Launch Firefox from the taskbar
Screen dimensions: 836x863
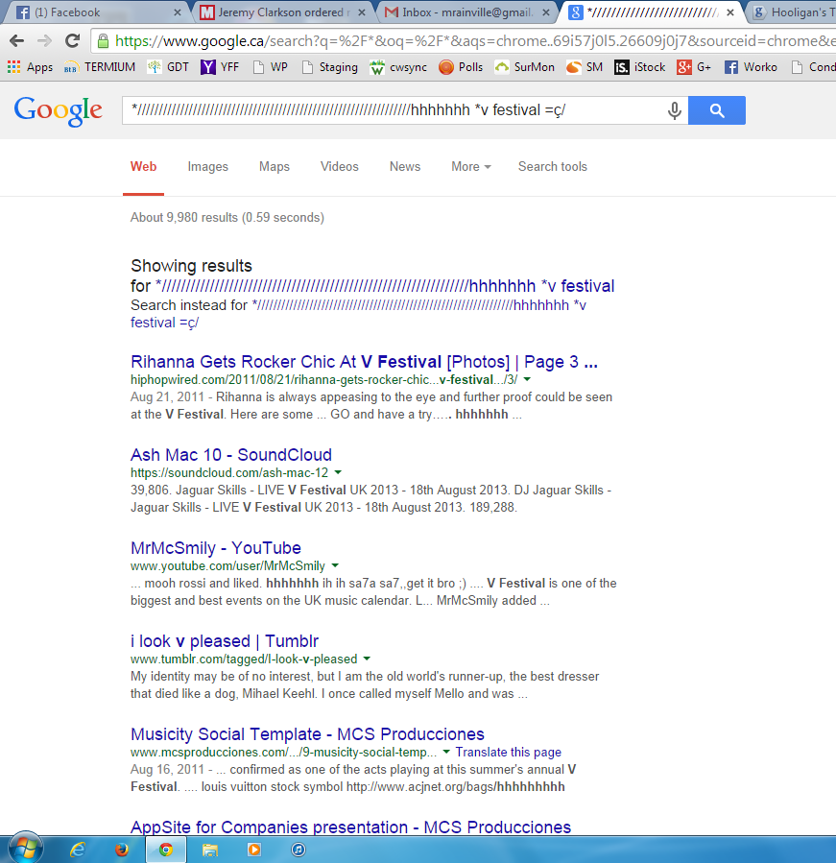122,850
